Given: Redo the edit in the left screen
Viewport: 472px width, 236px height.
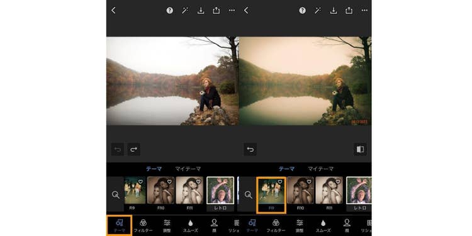Looking at the screenshot, I should click(x=133, y=149).
